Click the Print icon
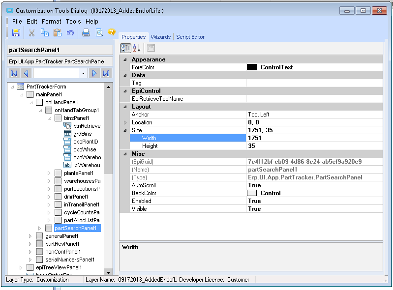 point(86,32)
